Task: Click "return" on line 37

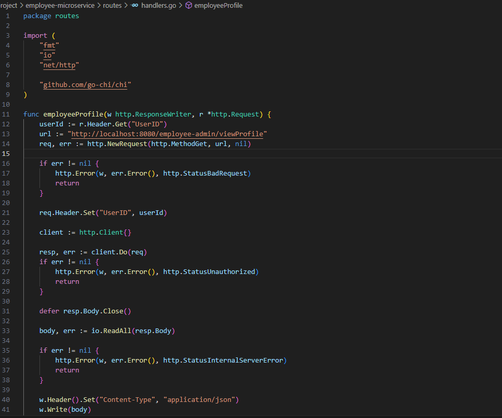Action: pyautogui.click(x=67, y=370)
